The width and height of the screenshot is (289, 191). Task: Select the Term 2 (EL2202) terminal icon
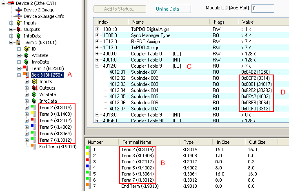26,68
